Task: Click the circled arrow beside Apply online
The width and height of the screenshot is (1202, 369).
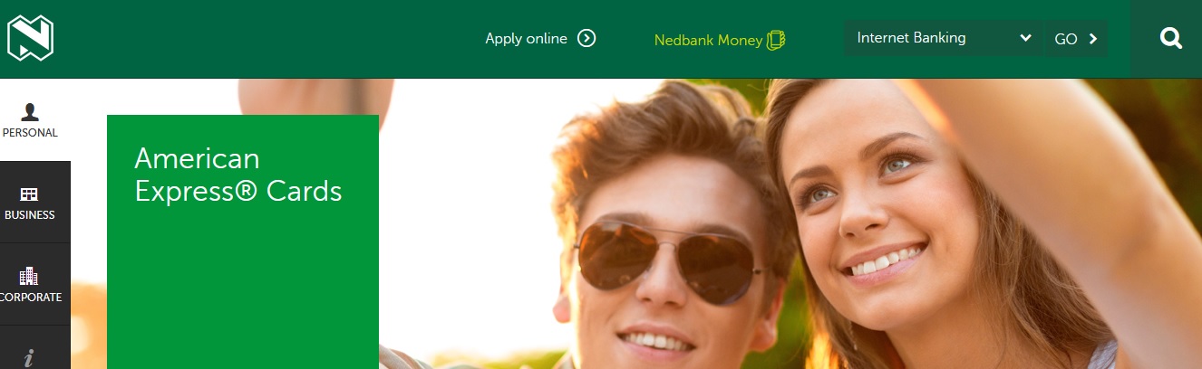Action: tap(586, 38)
